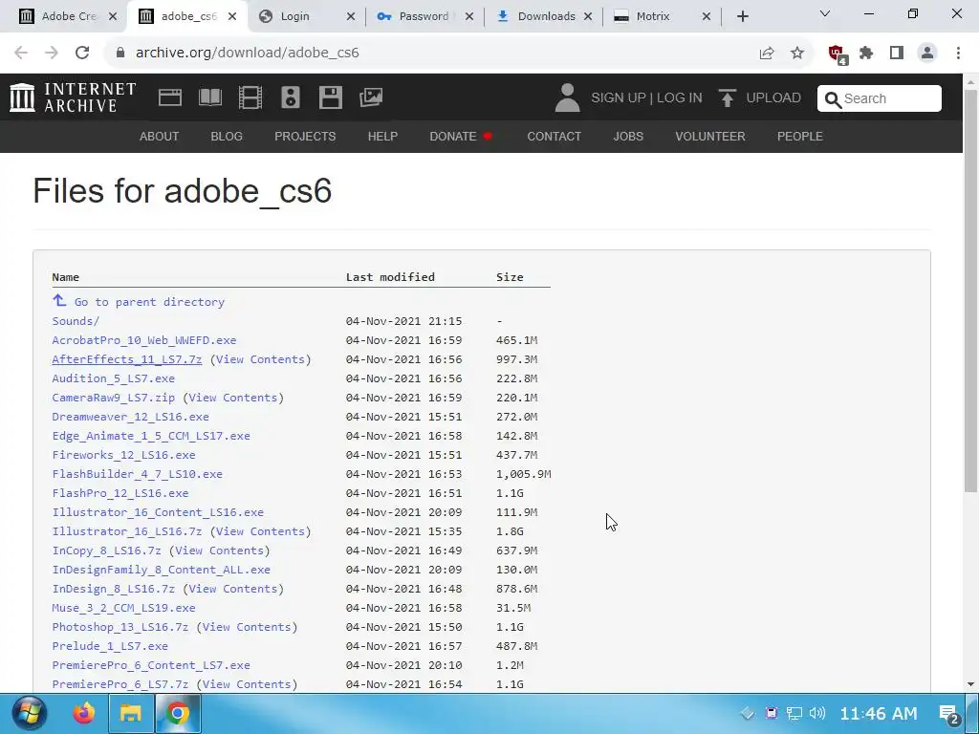Open the HELP menu item
The width and height of the screenshot is (979, 734).
[x=382, y=136]
